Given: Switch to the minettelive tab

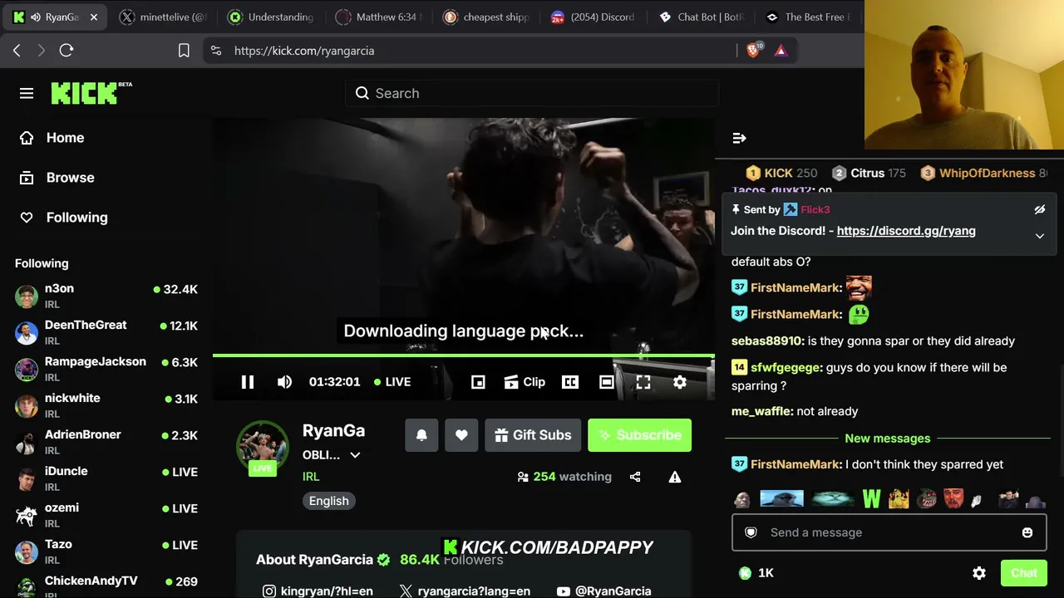Looking at the screenshot, I should (x=163, y=17).
